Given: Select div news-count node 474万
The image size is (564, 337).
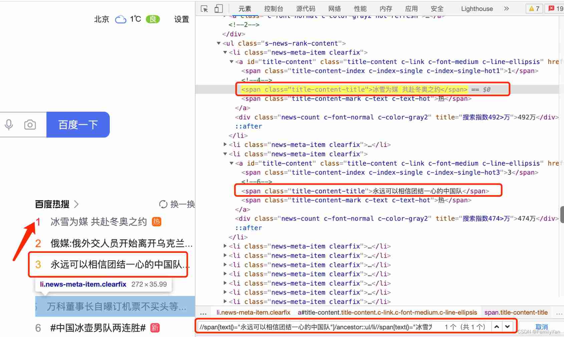Looking at the screenshot, I should point(396,219).
